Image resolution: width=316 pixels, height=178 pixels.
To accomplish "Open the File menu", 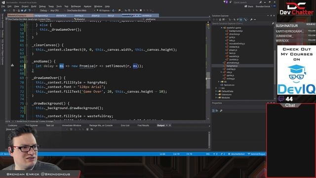I will pos(3,6).
